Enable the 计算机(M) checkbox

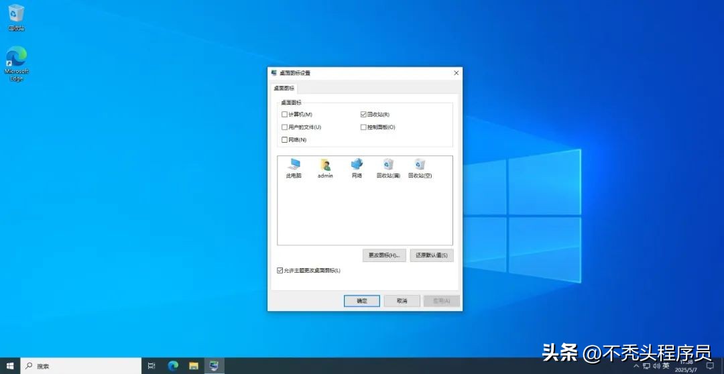tap(284, 115)
